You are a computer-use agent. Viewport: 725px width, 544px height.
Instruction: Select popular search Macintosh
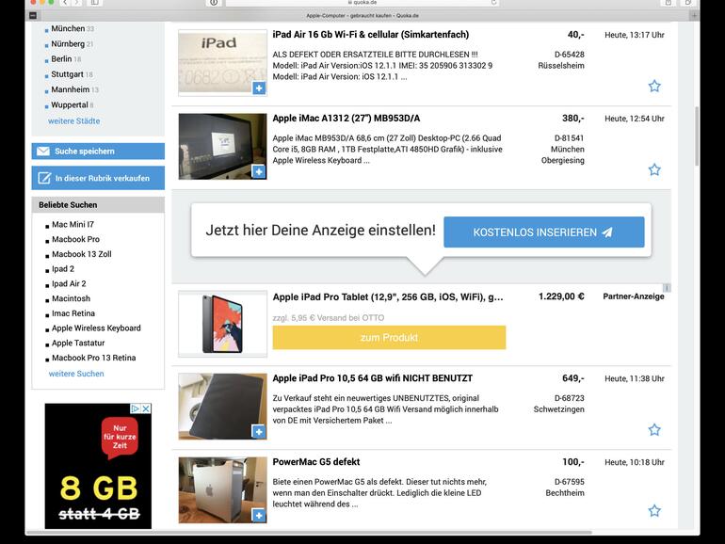click(71, 298)
